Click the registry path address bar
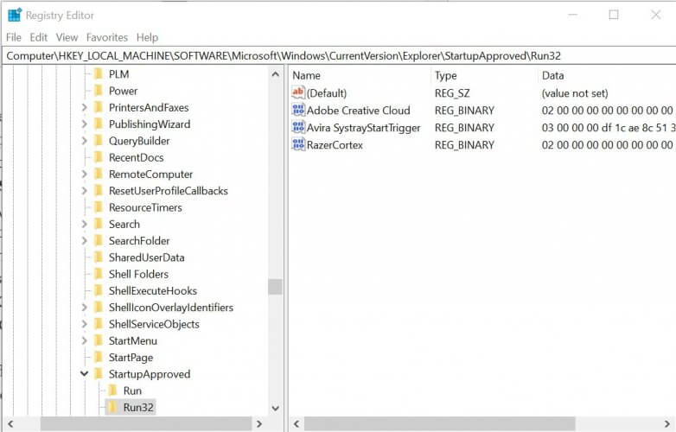This screenshot has height=432, width=676. coord(338,56)
